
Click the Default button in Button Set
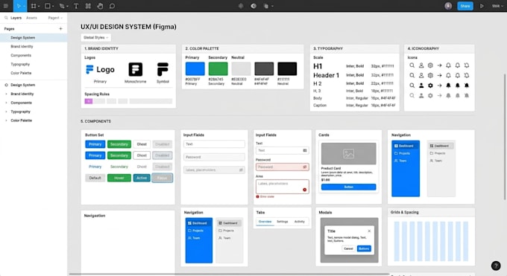95,178
